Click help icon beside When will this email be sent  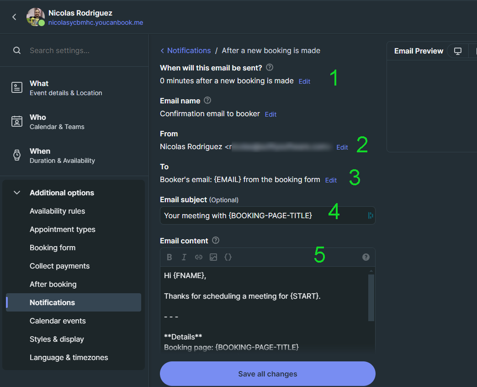point(270,67)
